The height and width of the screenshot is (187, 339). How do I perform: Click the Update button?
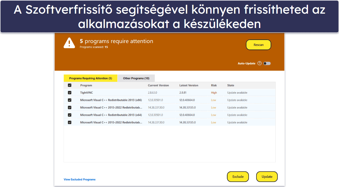pyautogui.click(x=267, y=177)
